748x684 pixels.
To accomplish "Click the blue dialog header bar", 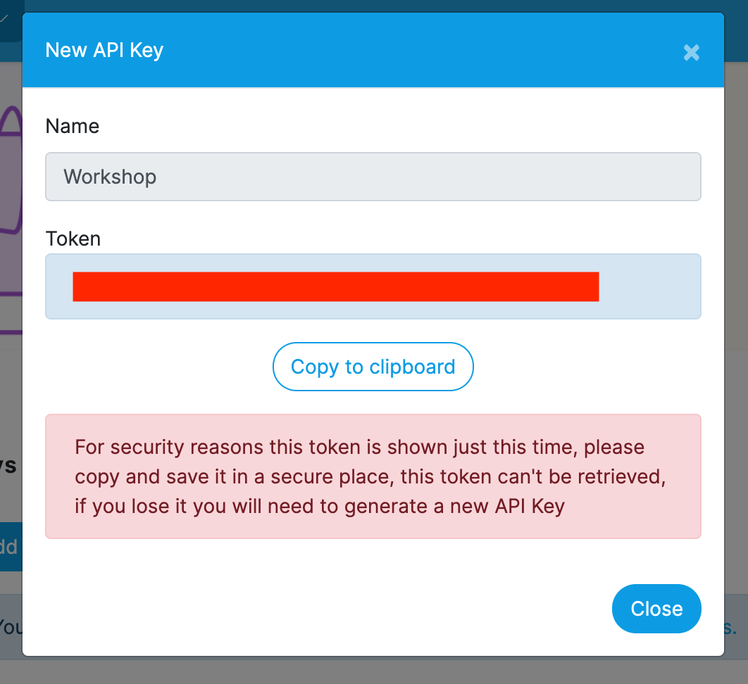I will pos(373,50).
